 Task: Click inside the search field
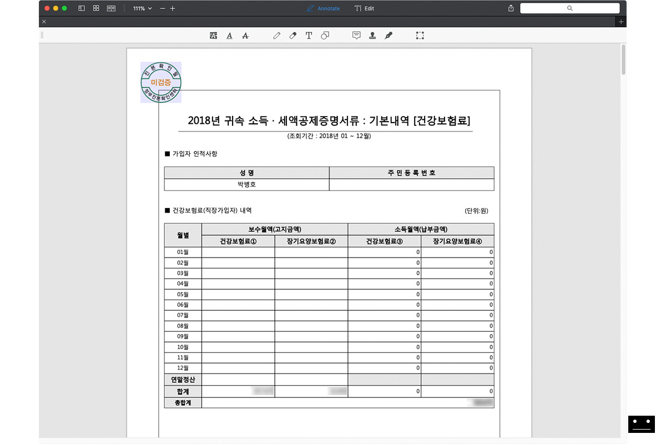tap(569, 8)
